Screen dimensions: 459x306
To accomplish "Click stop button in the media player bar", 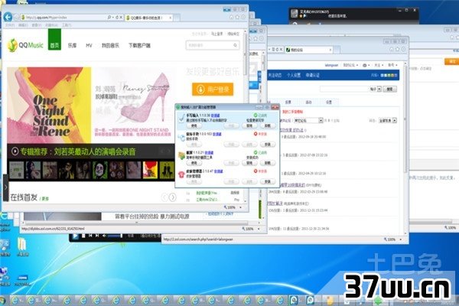I will (x=83, y=236).
